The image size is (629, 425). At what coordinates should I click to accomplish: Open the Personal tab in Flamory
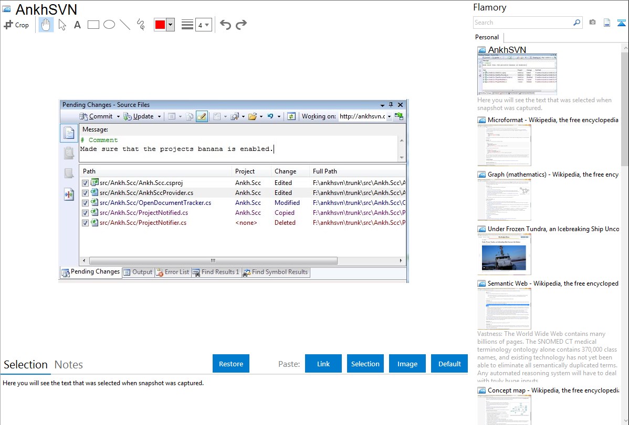(487, 37)
